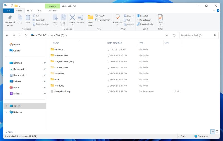Click Select none in ribbon

[144, 20]
